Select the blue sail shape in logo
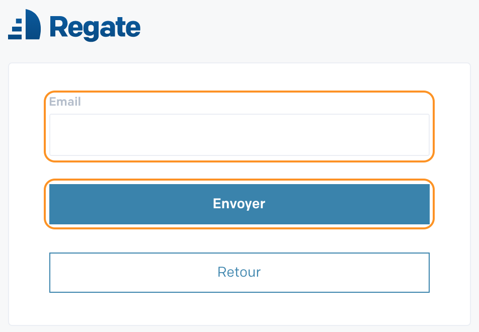Screen dimensions: 479x332 33,25
